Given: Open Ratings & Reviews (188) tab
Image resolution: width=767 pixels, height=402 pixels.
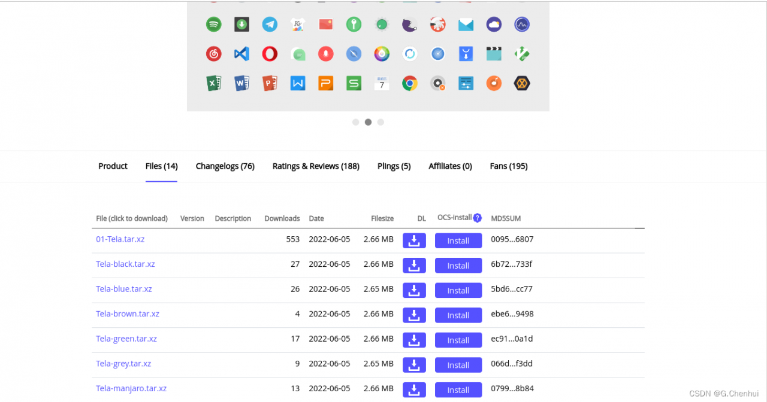Looking at the screenshot, I should (316, 166).
